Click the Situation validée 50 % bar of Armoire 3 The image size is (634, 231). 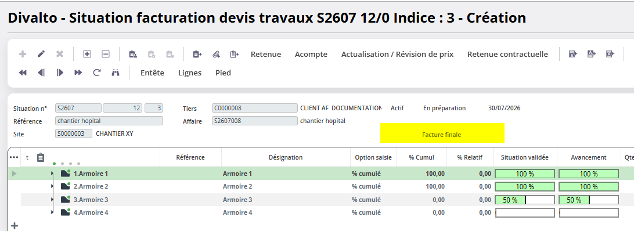525,200
